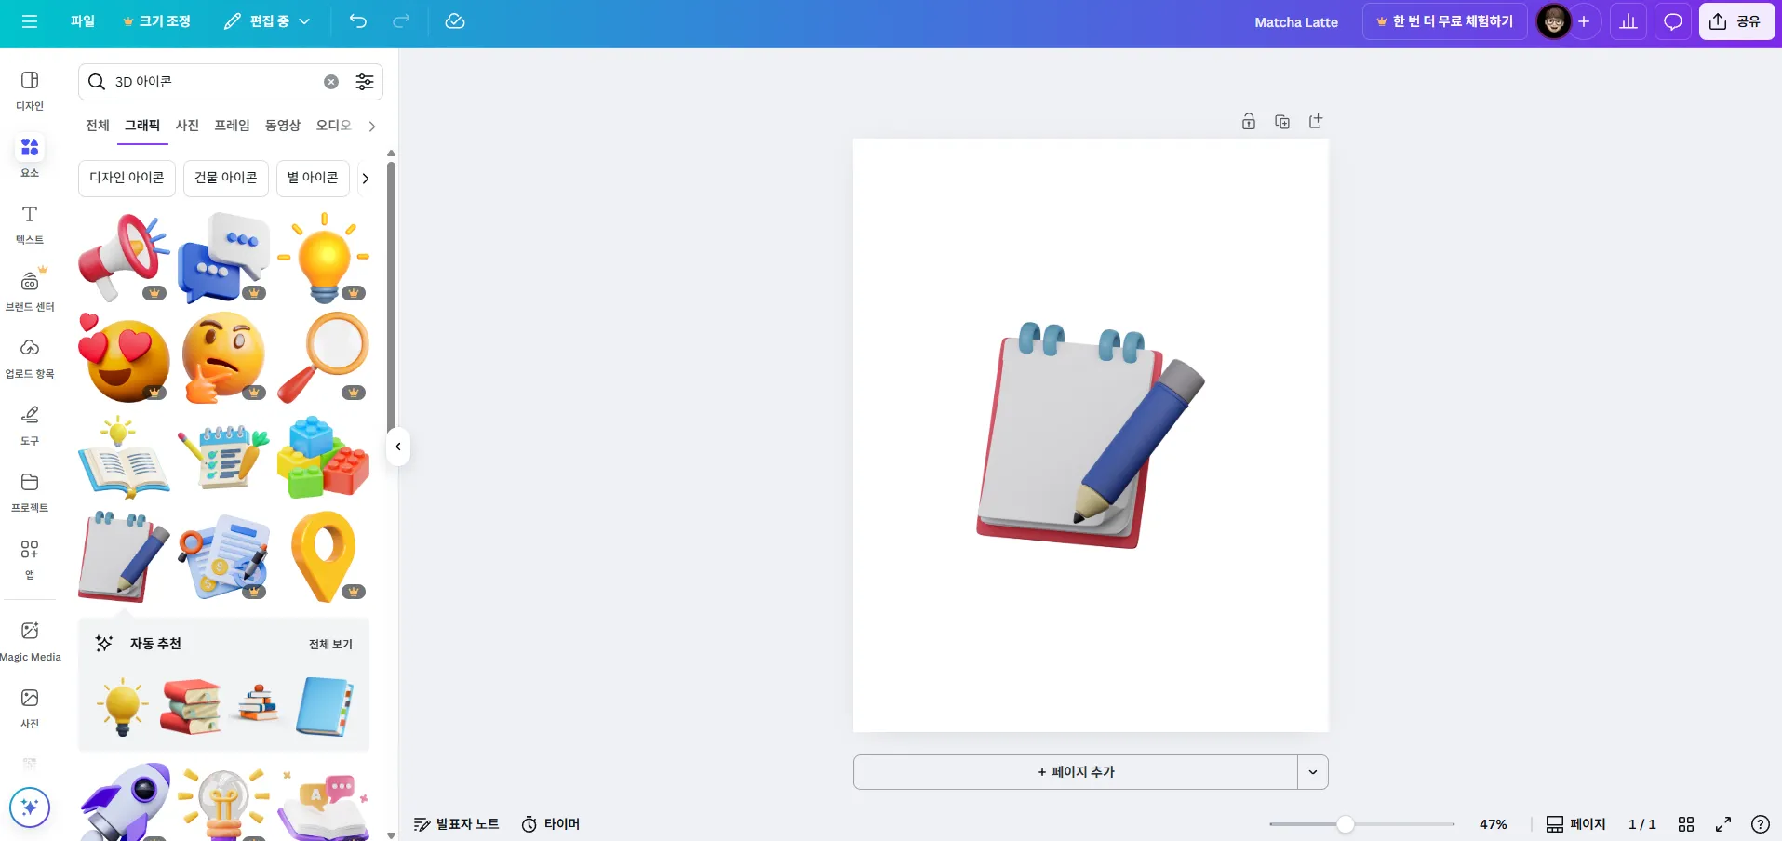1782x841 pixels.
Task: Launch the Canva AI assistant button
Action: click(x=30, y=808)
